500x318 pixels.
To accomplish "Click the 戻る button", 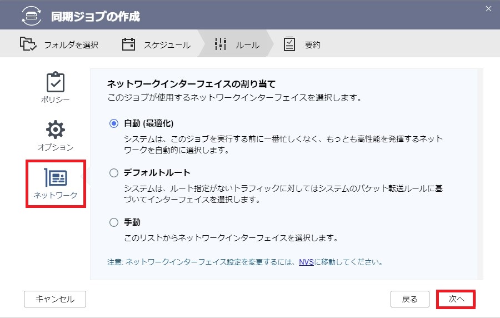I will pos(410,299).
